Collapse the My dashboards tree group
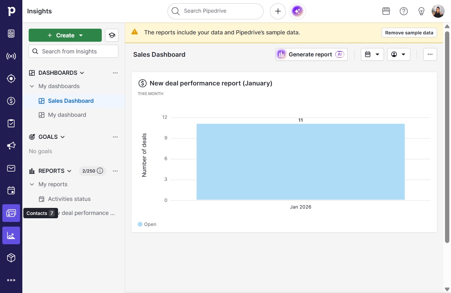 32,86
